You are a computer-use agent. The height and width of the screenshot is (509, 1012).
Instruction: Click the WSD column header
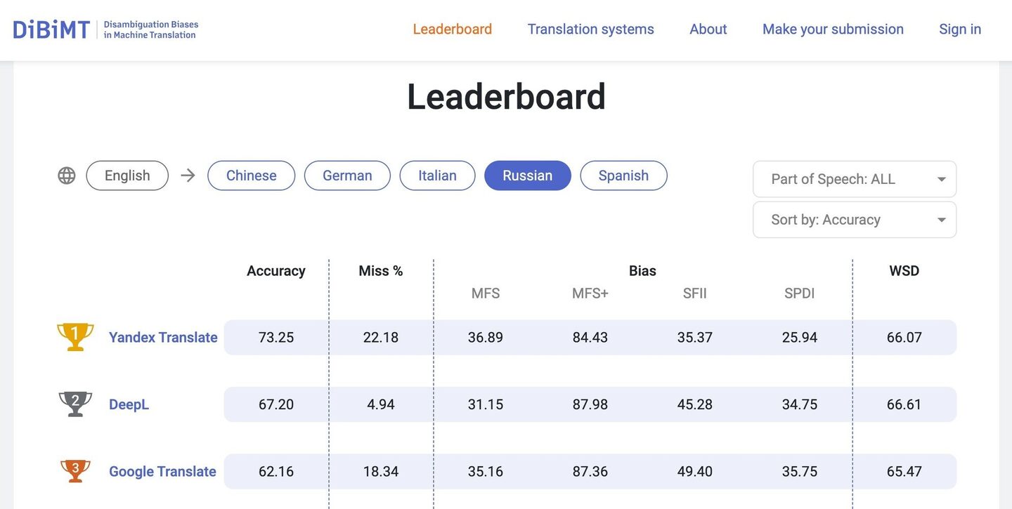click(x=904, y=271)
